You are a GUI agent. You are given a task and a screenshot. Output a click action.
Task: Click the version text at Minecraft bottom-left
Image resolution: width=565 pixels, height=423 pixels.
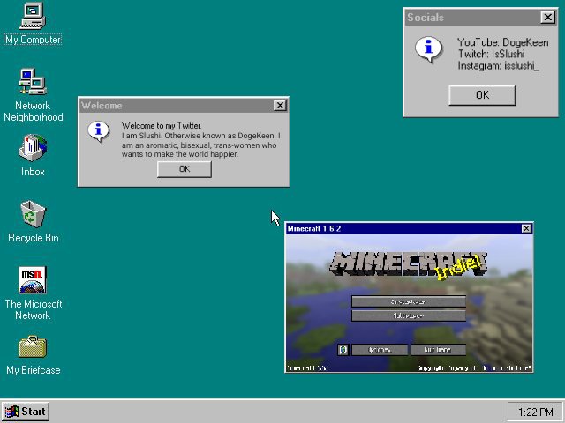click(x=308, y=368)
